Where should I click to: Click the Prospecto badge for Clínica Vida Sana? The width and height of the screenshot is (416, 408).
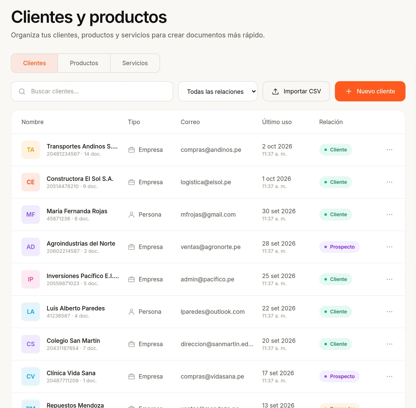point(339,376)
